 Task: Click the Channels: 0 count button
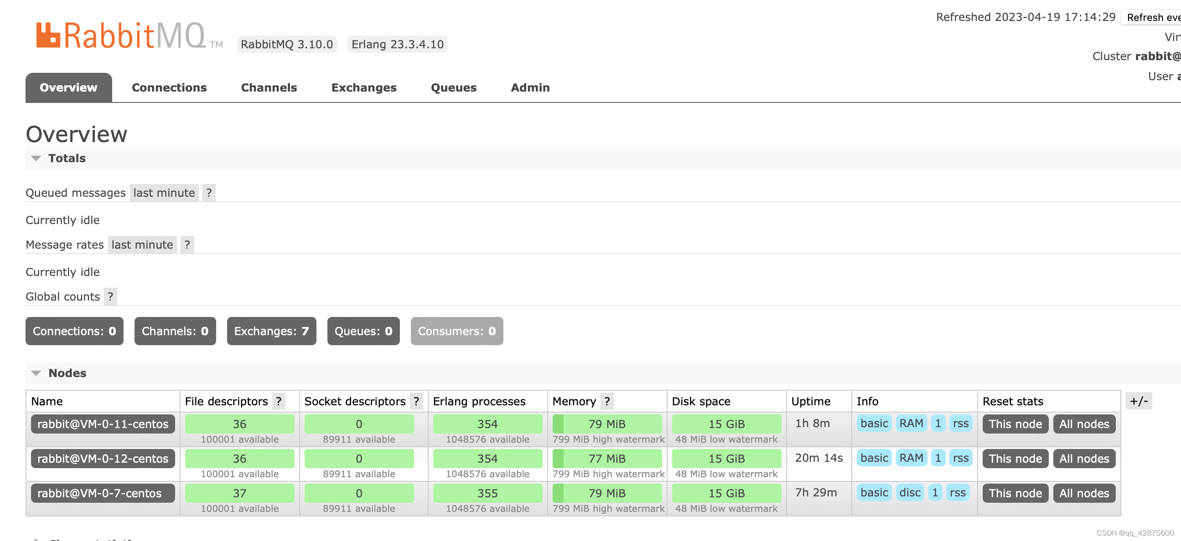175,331
